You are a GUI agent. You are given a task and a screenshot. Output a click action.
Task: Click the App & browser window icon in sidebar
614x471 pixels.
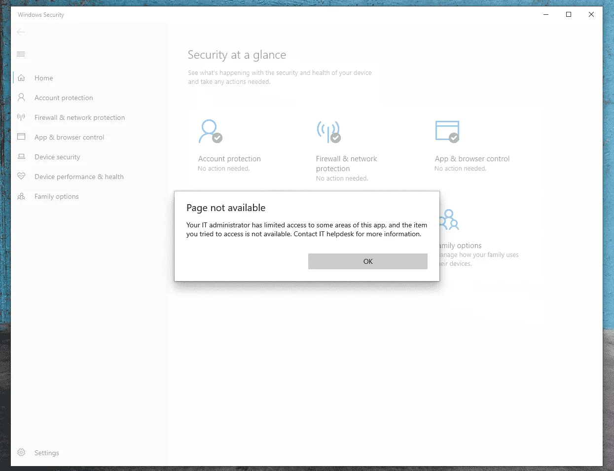tap(21, 137)
